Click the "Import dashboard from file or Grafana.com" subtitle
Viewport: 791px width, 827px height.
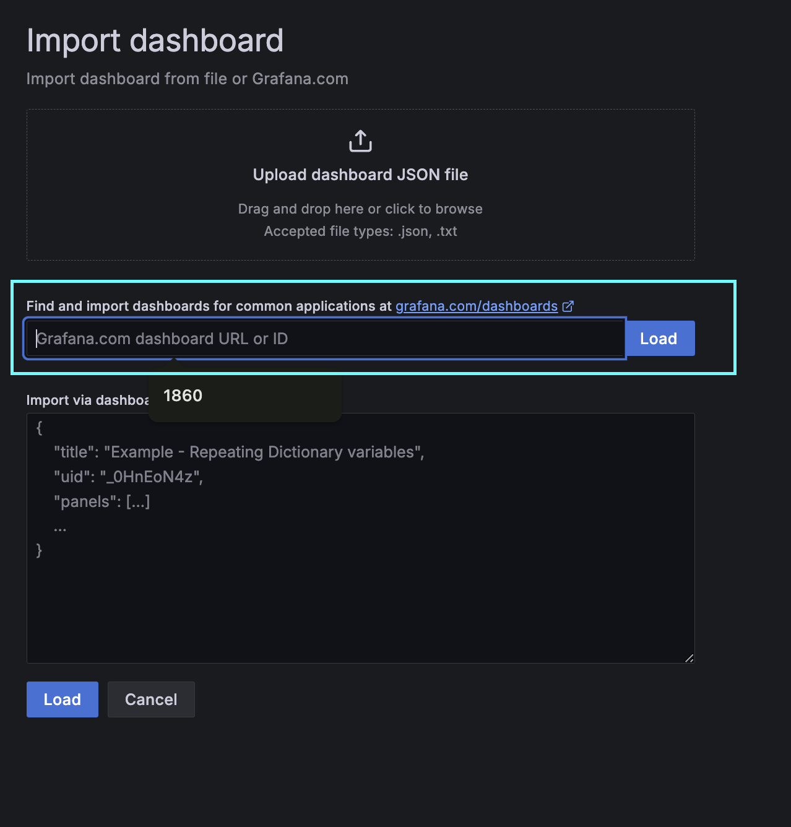pos(187,79)
